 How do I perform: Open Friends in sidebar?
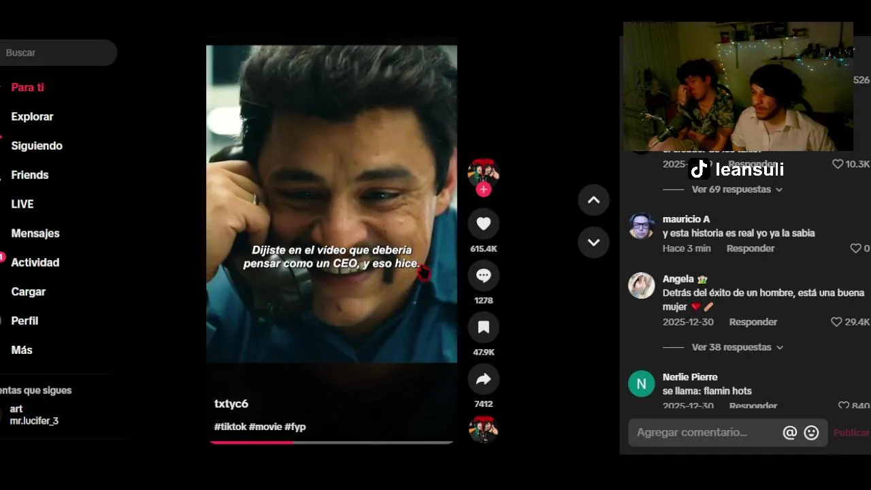click(30, 175)
